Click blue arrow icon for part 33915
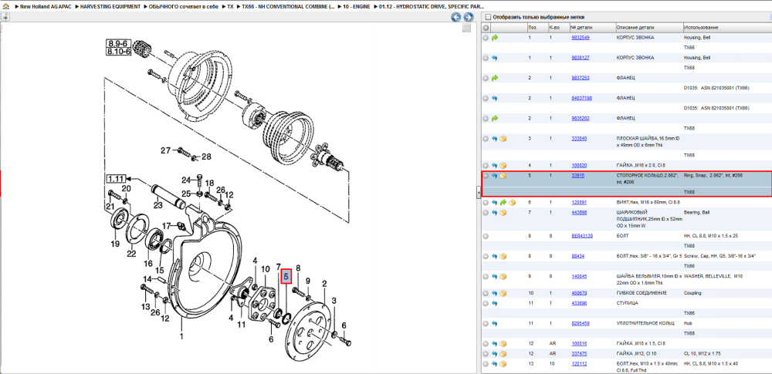This screenshot has height=374, width=772. pos(495,176)
